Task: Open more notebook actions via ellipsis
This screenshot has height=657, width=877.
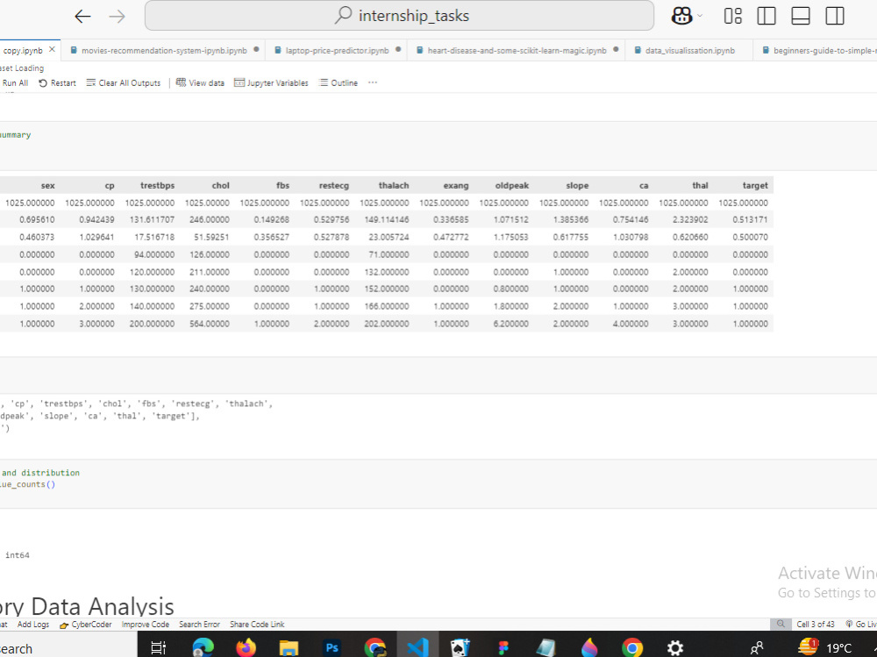Action: click(372, 82)
